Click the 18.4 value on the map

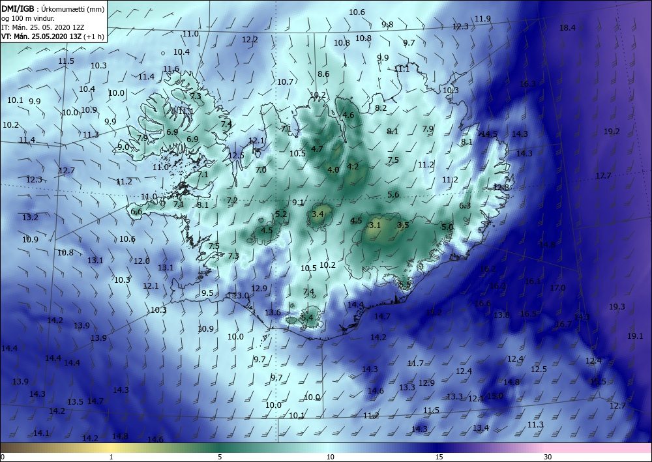(x=568, y=28)
